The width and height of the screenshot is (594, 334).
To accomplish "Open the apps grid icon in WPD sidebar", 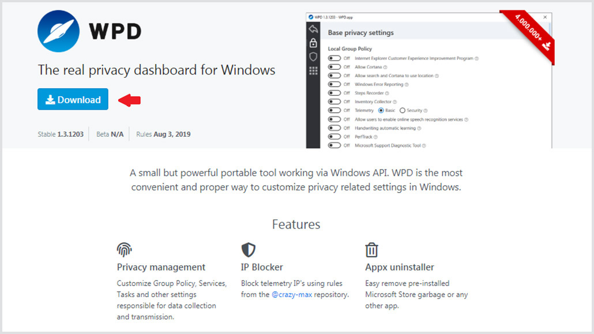I will pyautogui.click(x=313, y=70).
